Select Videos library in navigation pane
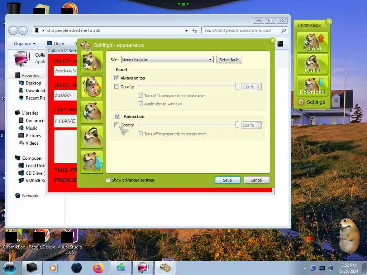Viewport: 367px width, 275px height. click(x=28, y=143)
